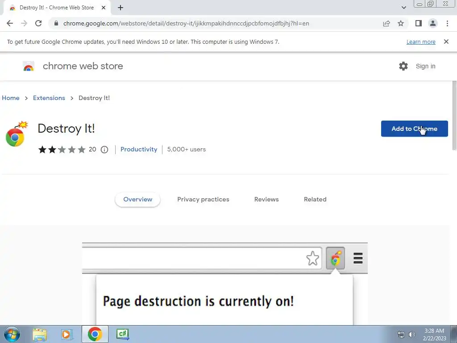The image size is (457, 343).
Task: Click the Destroy It! bomb extension icon
Action: 17,134
